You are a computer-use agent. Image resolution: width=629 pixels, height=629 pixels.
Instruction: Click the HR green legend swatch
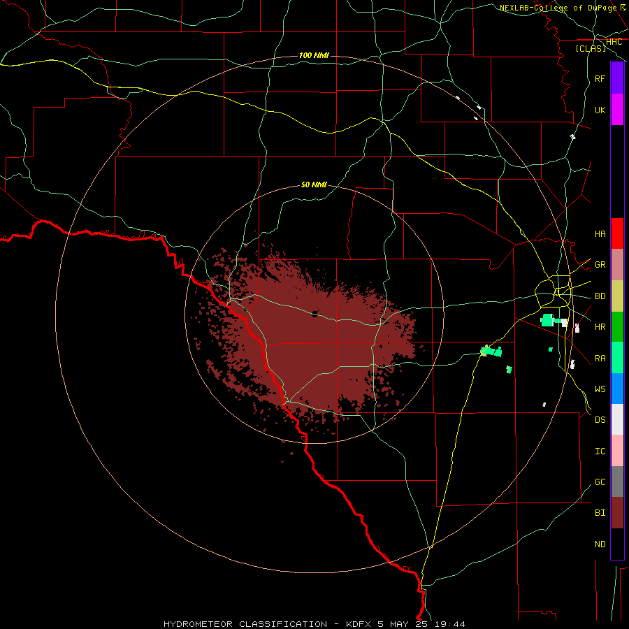pos(617,326)
